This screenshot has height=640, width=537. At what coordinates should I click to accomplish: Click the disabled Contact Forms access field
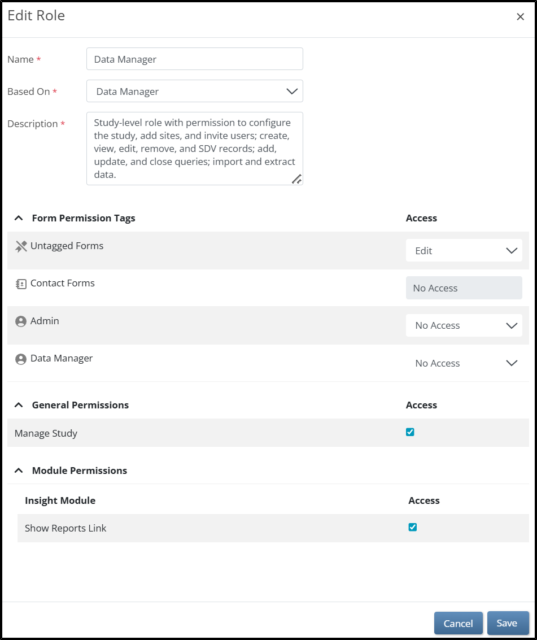coord(464,288)
